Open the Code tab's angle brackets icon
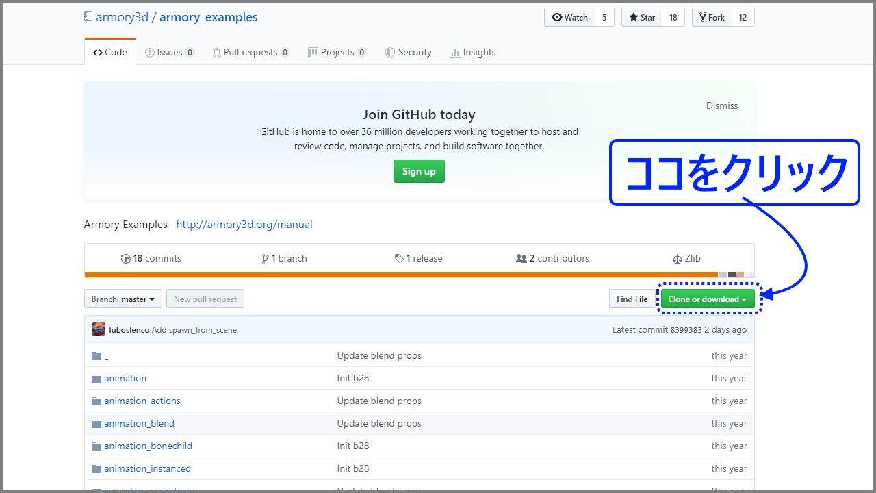 pyautogui.click(x=99, y=51)
